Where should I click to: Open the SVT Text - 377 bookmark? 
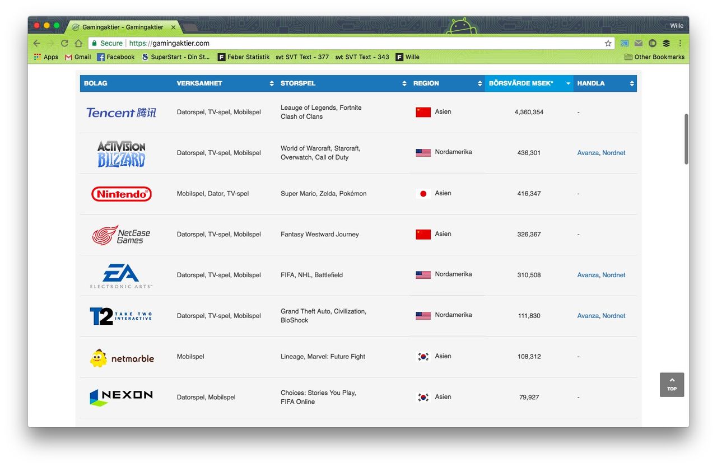pyautogui.click(x=302, y=57)
